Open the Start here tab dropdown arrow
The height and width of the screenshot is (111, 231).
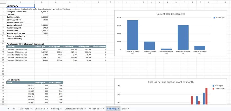pyautogui.click(x=31, y=109)
